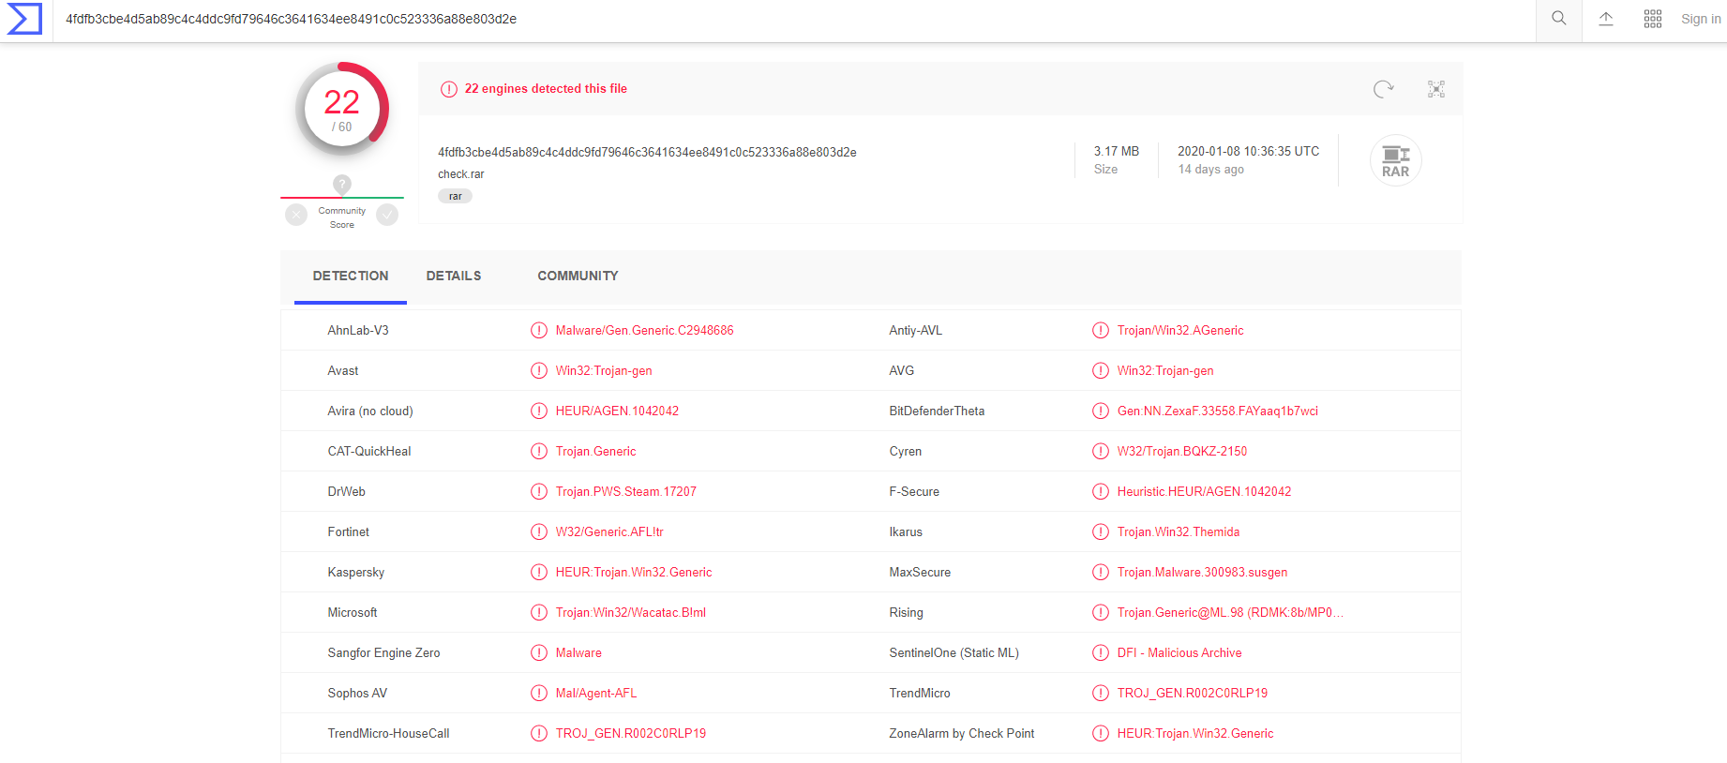Vote harmless with the checkmark button

(x=387, y=216)
